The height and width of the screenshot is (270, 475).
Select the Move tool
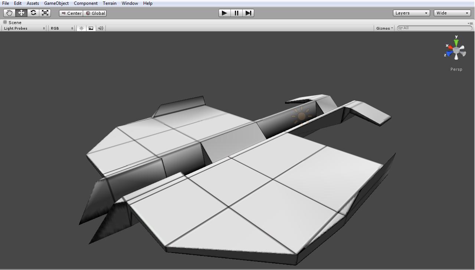click(x=21, y=13)
